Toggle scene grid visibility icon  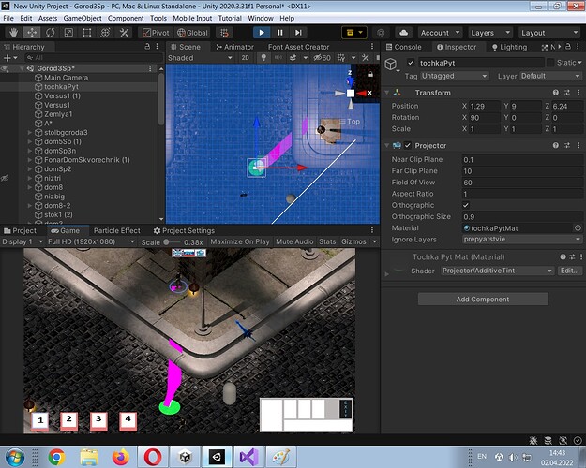coord(341,58)
